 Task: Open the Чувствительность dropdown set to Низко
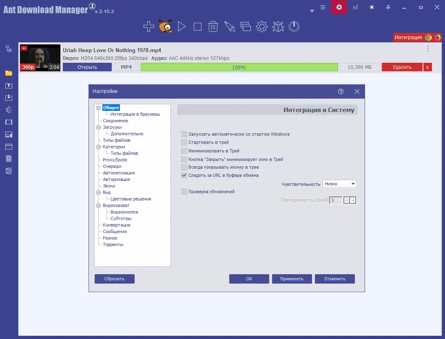(x=339, y=184)
